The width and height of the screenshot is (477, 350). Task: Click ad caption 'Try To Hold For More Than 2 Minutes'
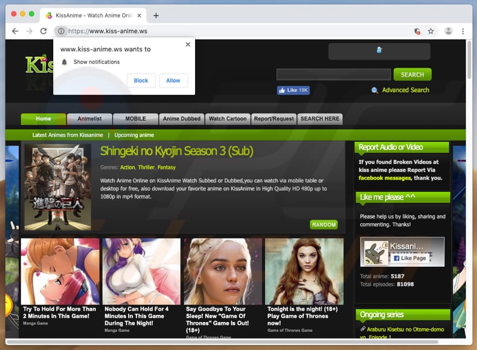[60, 313]
